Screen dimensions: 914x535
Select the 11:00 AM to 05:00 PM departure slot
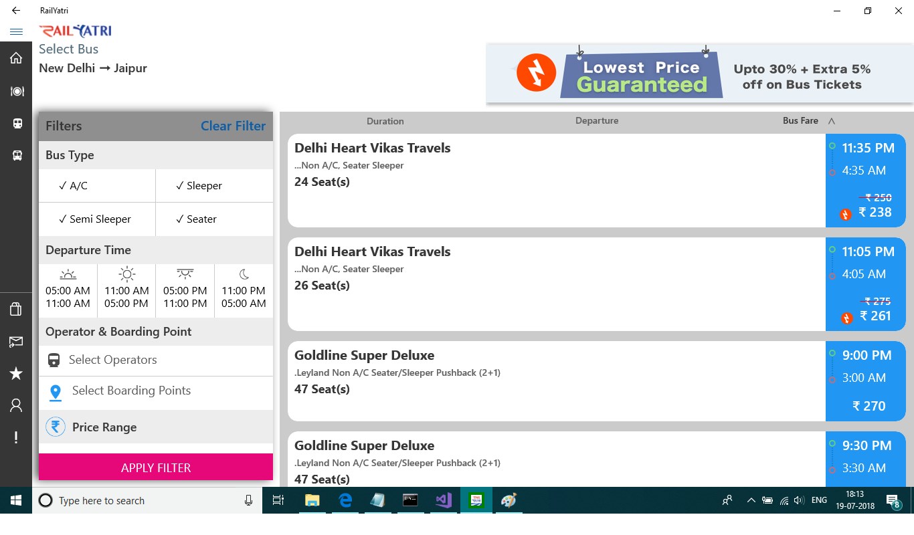click(126, 291)
